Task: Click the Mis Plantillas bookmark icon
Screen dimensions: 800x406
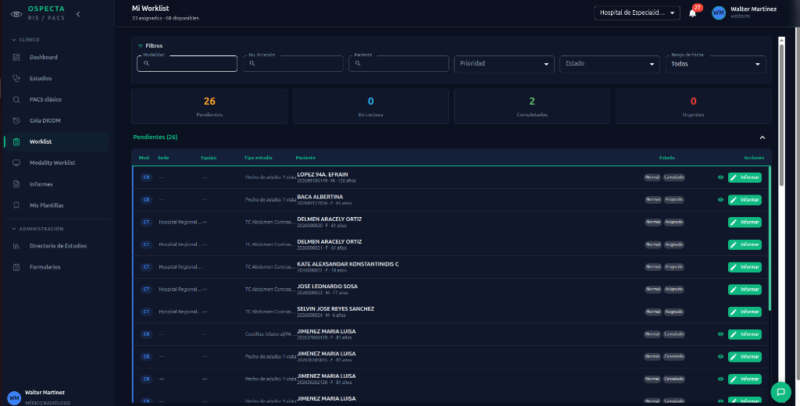Action: pyautogui.click(x=16, y=205)
